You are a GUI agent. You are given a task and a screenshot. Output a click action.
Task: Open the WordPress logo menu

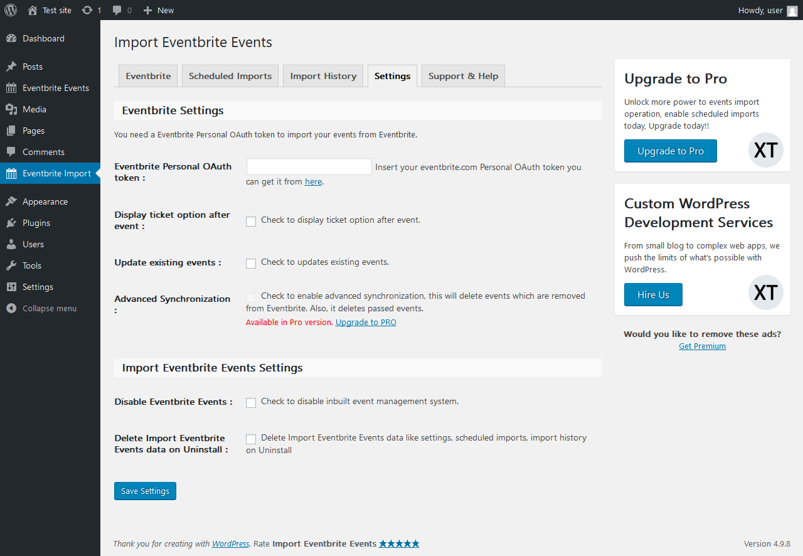(x=11, y=10)
